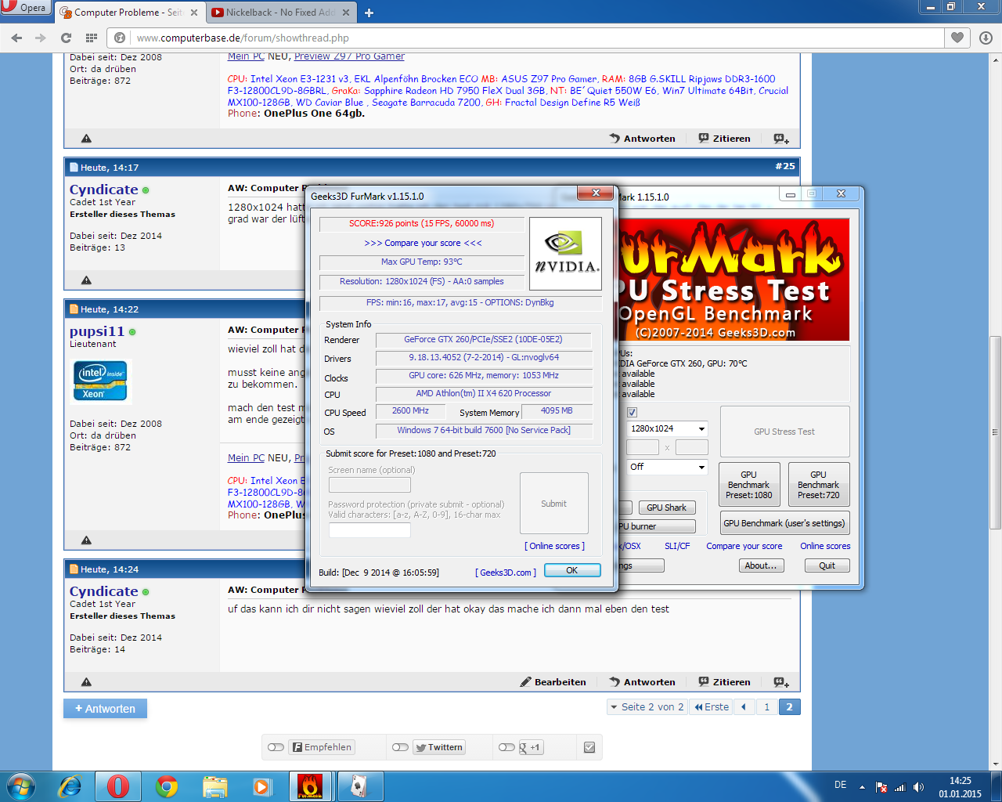Click multi-quote icon on 14:24 post
The height and width of the screenshot is (802, 1002).
[x=781, y=682]
